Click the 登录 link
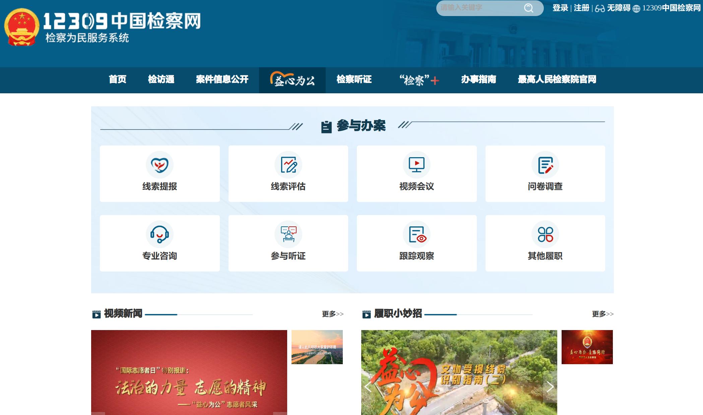 click(560, 8)
